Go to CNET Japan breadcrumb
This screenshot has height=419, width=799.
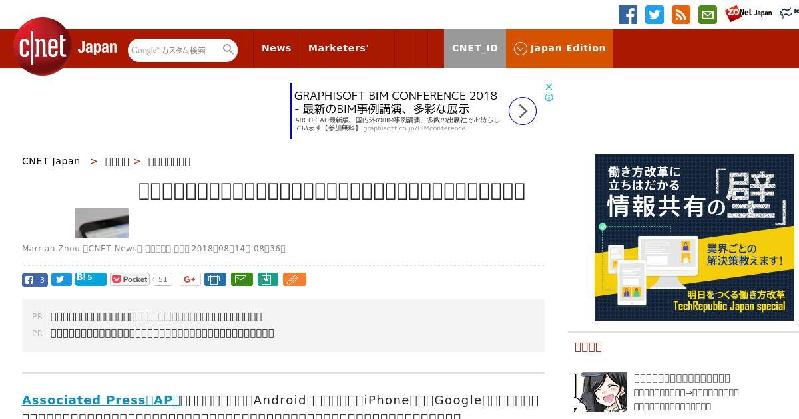(x=51, y=161)
